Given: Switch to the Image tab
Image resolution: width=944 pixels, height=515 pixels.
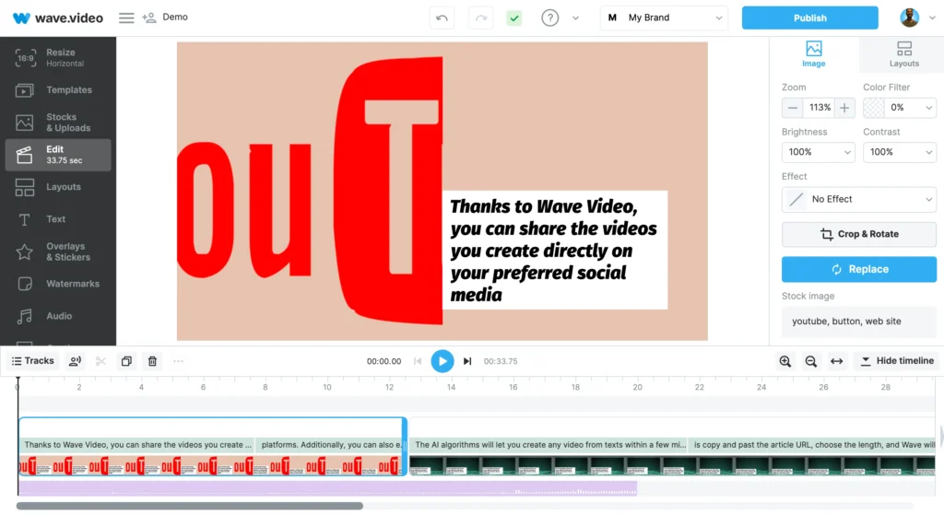Looking at the screenshot, I should pyautogui.click(x=813, y=54).
